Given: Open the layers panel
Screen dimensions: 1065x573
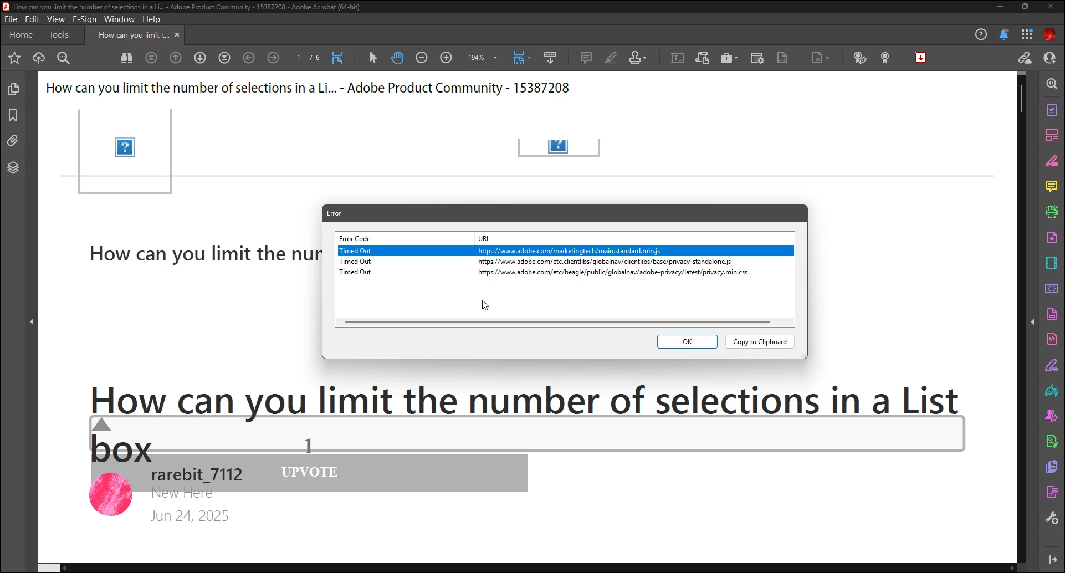Looking at the screenshot, I should (x=13, y=167).
